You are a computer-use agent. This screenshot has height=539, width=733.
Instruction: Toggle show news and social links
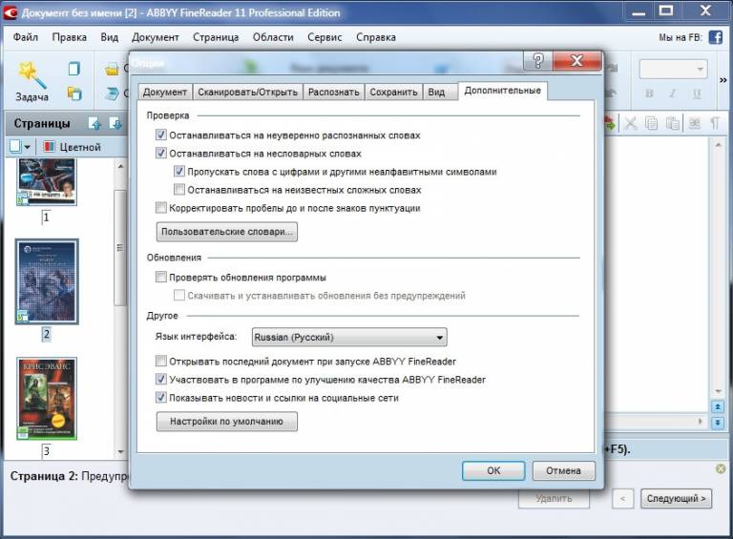[x=160, y=398]
